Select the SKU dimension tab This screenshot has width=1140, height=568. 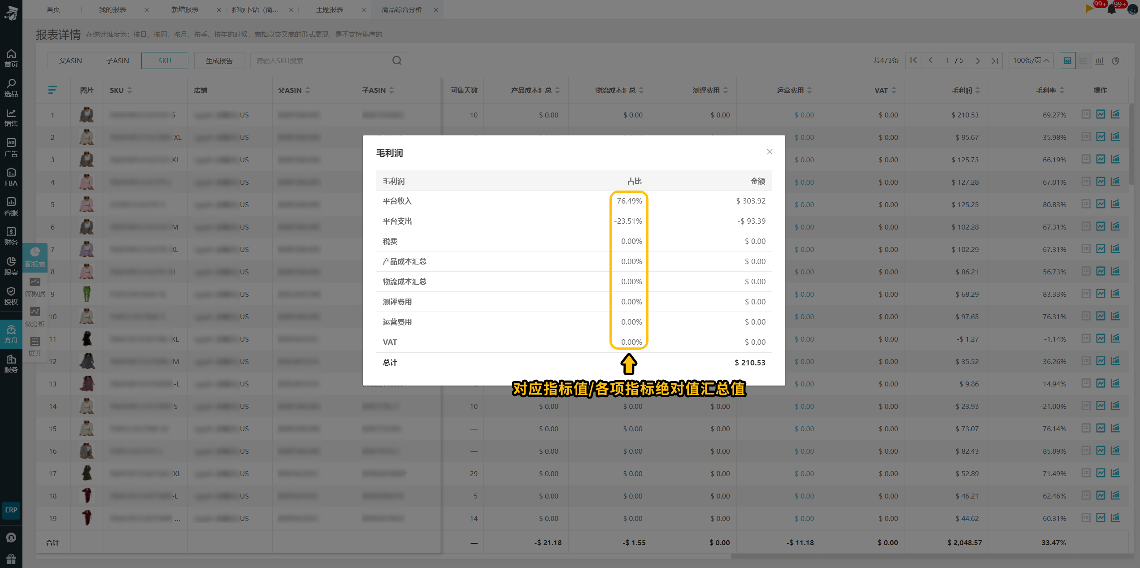tap(165, 61)
